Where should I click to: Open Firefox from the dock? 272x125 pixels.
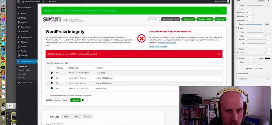tap(3, 58)
